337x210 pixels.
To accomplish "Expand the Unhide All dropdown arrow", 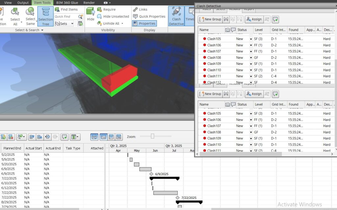I will click(x=122, y=24).
